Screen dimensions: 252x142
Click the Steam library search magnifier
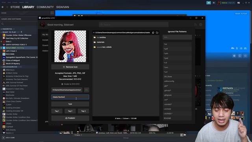[2, 24]
